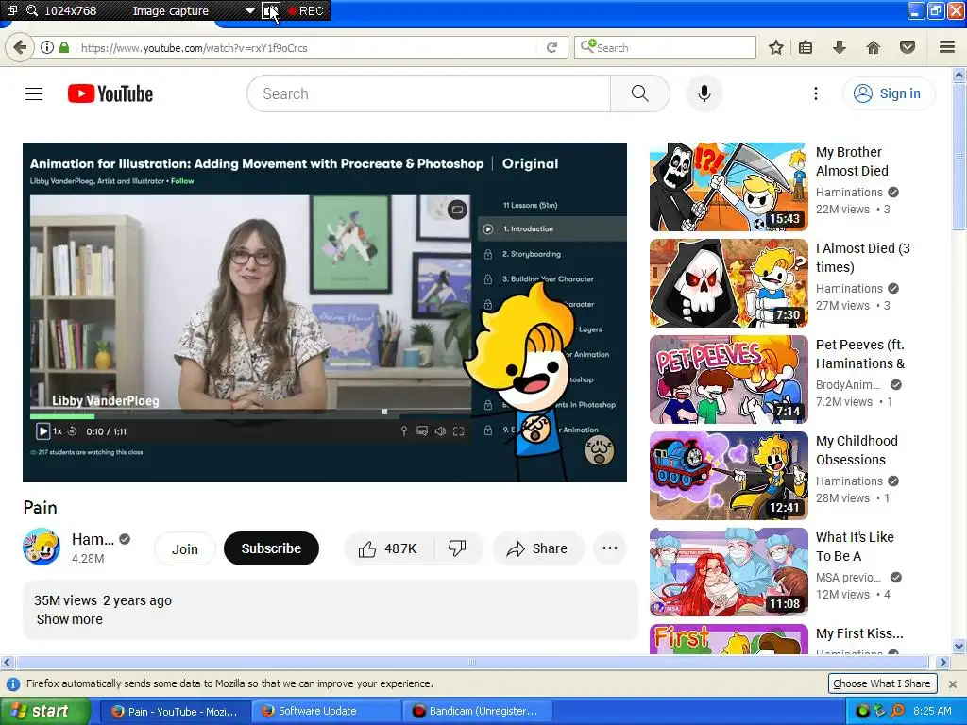Click the green Follow link under the instructor

click(182, 181)
